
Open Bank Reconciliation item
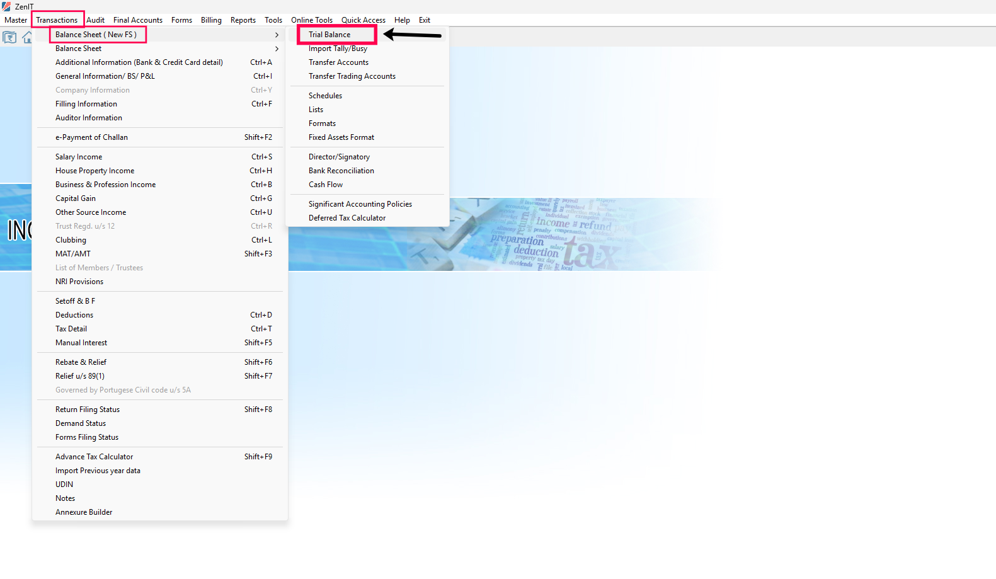coord(341,171)
